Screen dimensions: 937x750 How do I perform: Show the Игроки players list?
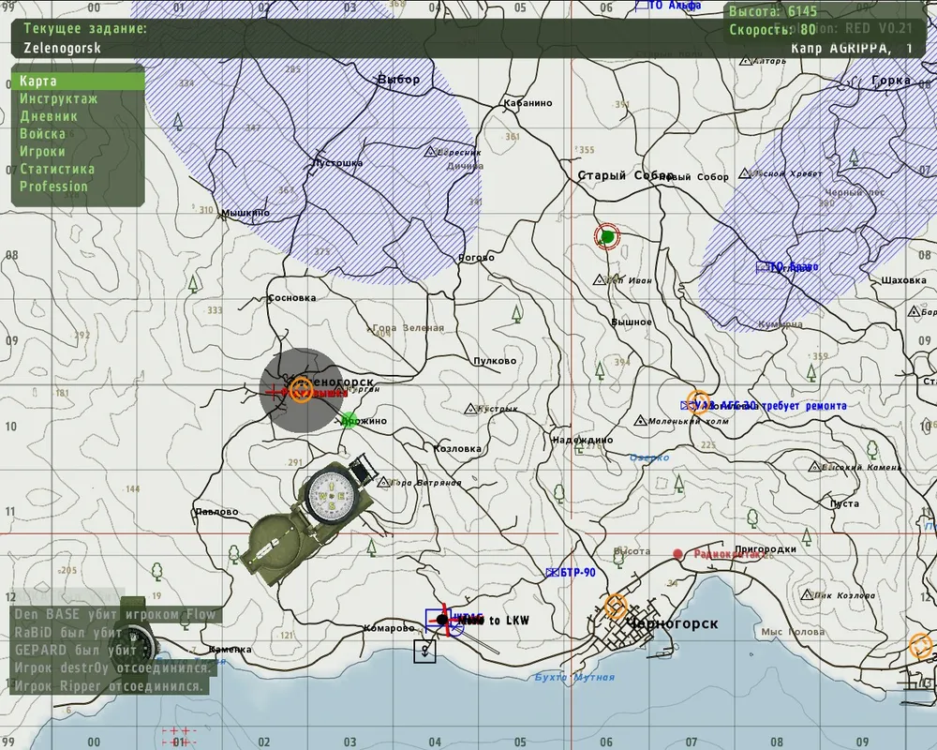pyautogui.click(x=43, y=151)
